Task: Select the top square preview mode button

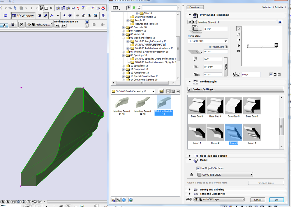Action: pos(239,29)
